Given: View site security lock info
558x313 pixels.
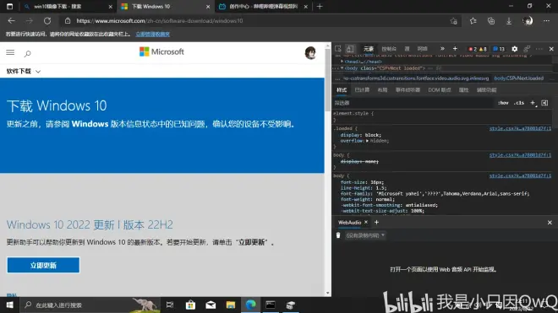Looking at the screenshot, I should [x=68, y=21].
